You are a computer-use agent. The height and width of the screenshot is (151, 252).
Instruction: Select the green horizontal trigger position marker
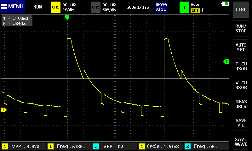pyautogui.click(x=67, y=18)
